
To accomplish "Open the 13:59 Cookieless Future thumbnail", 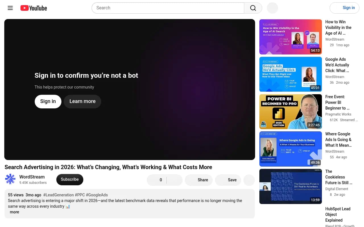I will click(291, 186).
